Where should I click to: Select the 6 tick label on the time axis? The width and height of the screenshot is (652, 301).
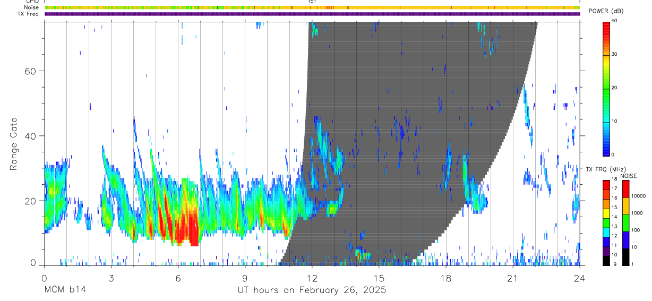[x=178, y=278]
